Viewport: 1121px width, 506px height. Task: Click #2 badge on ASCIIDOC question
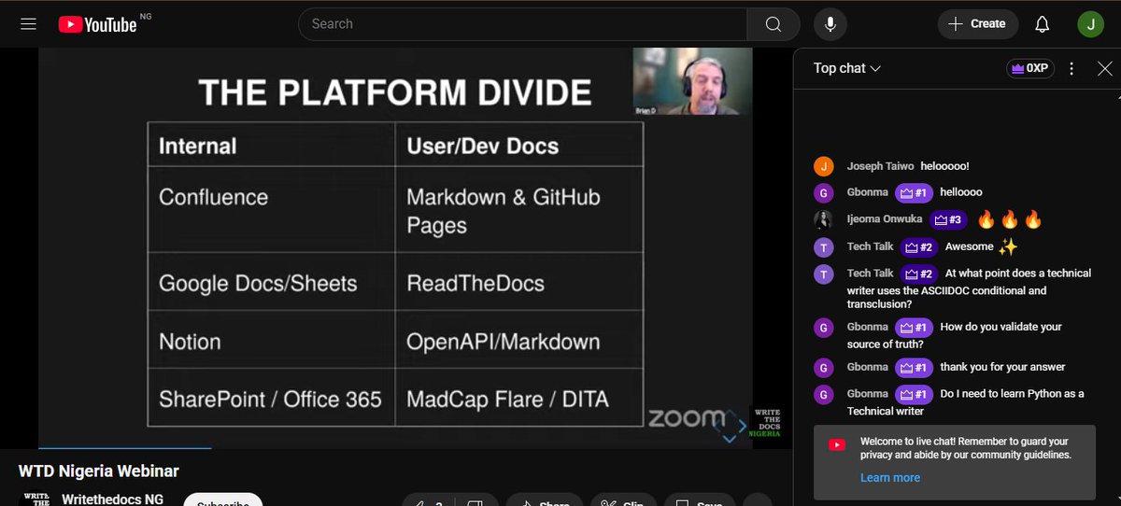920,274
